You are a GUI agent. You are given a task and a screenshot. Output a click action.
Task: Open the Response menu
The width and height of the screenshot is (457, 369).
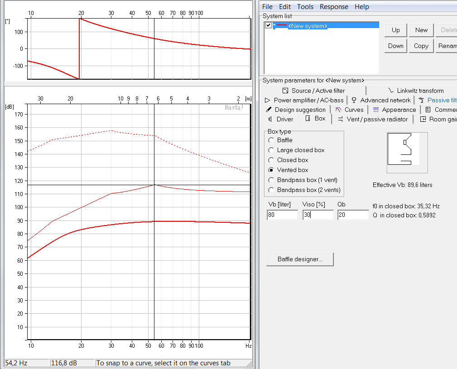click(334, 7)
